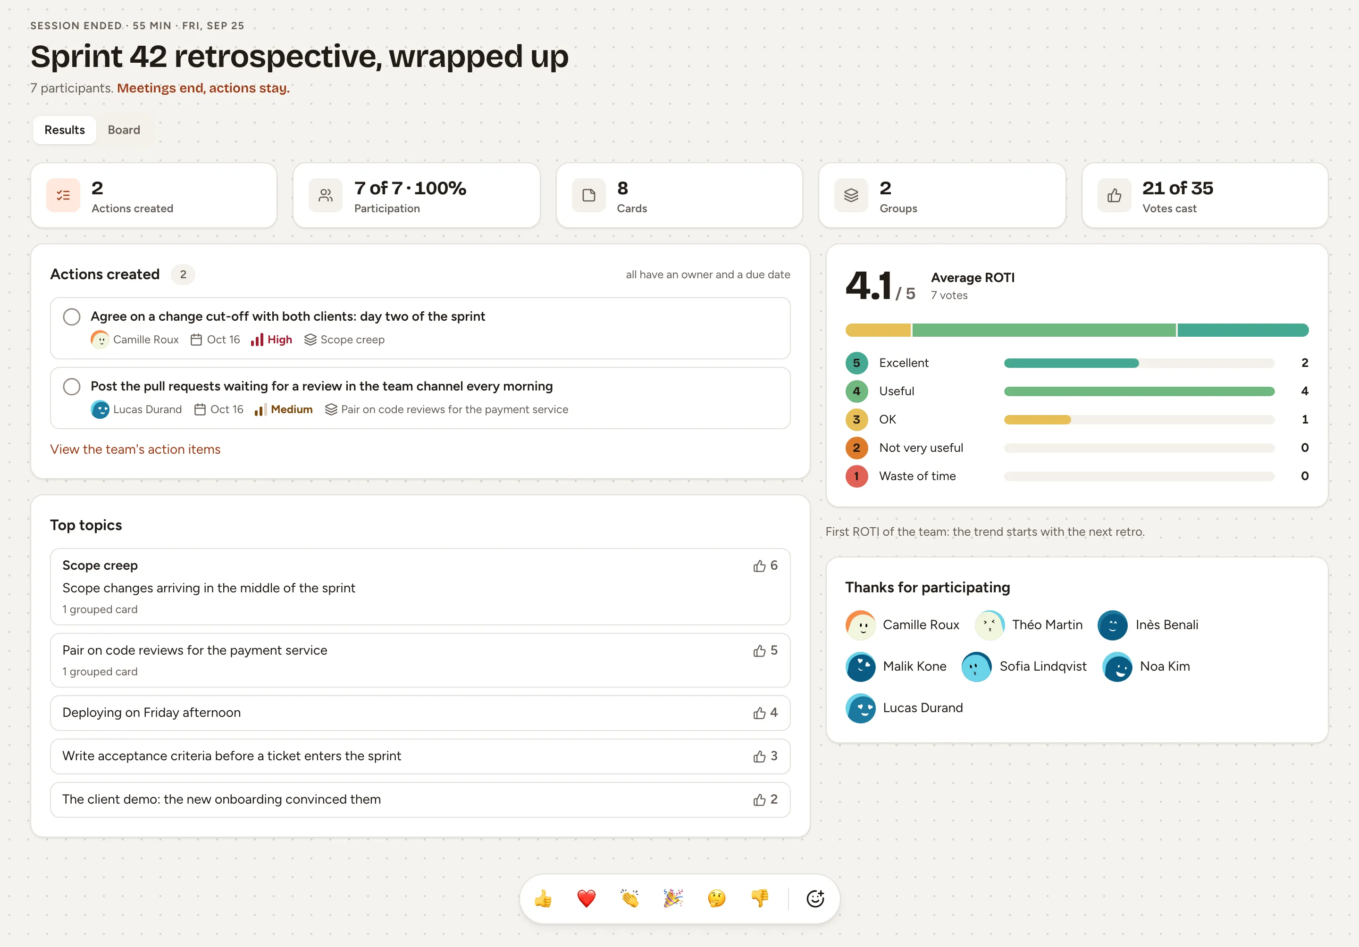This screenshot has width=1359, height=947.
Task: Switch to the Results tab
Action: [x=65, y=130]
